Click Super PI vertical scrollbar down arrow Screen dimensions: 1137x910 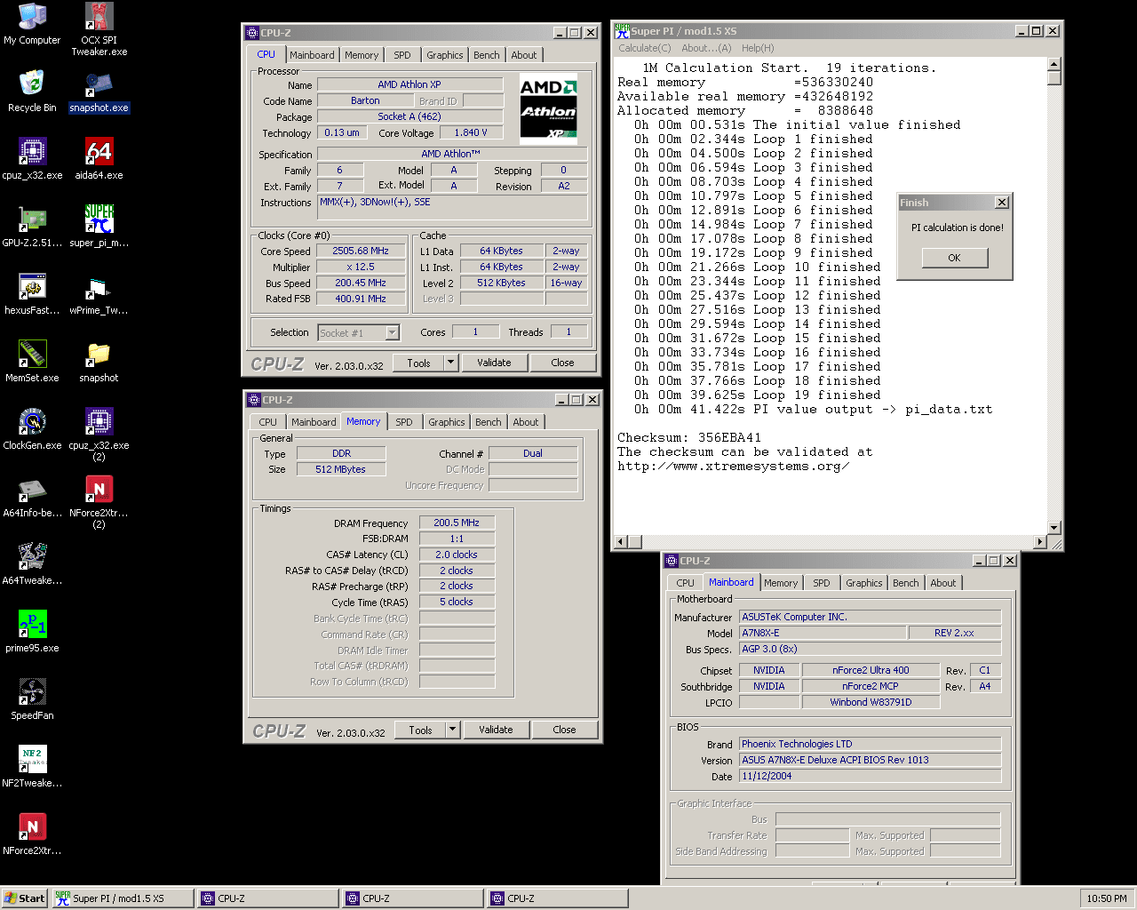(x=1054, y=528)
